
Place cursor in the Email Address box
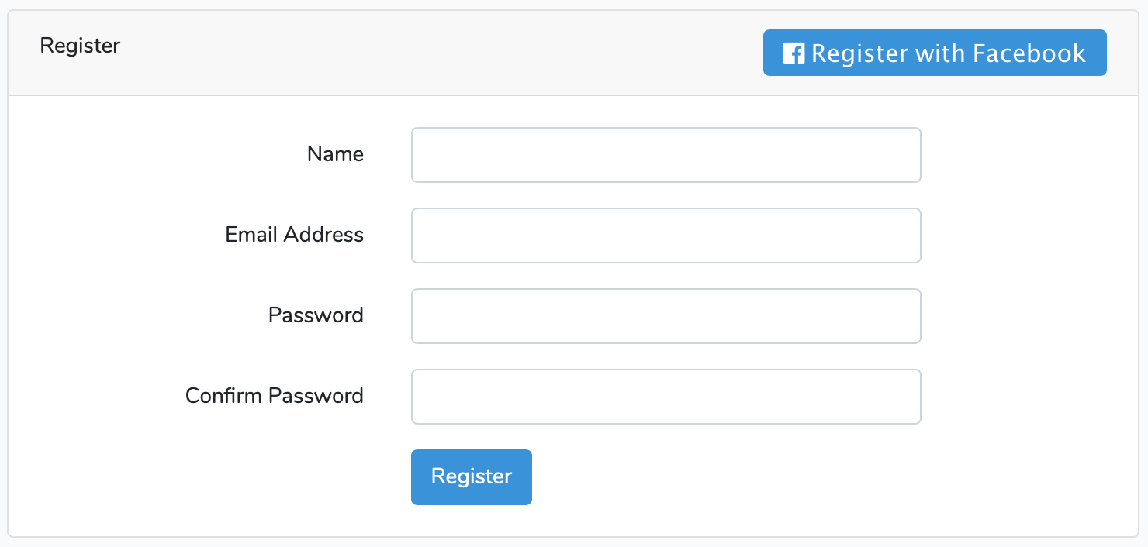666,236
